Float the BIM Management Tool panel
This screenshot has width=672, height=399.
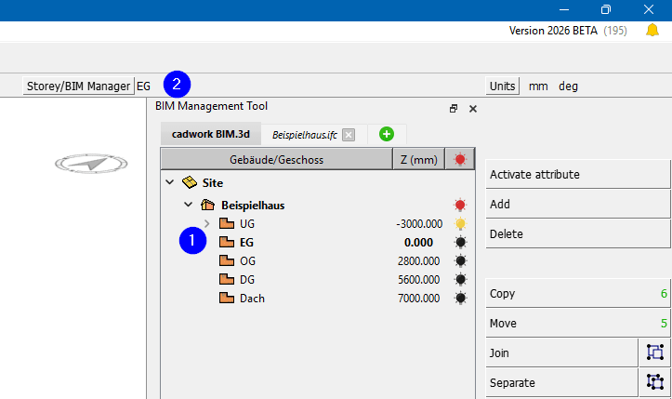click(454, 109)
